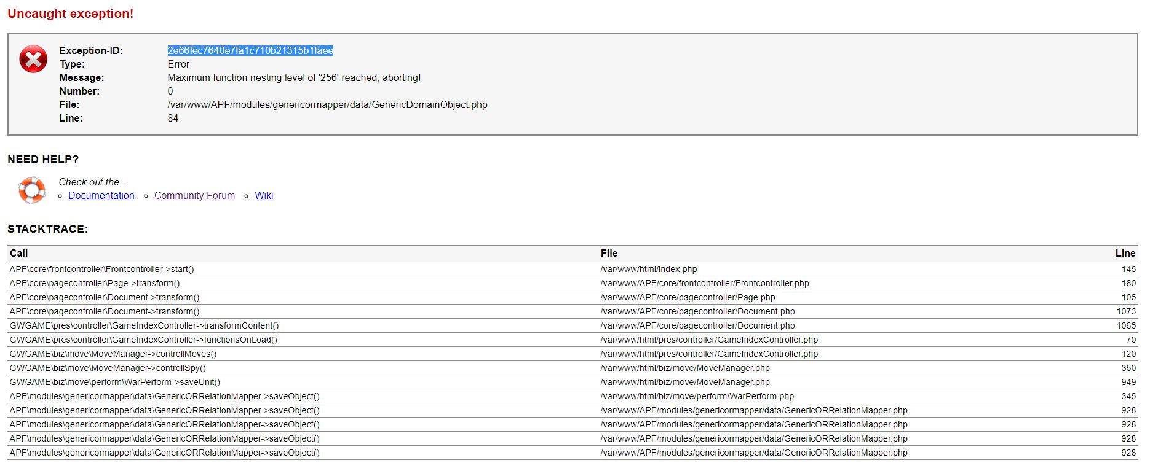1150x463 pixels.
Task: Open the Community Forum link
Action: [194, 195]
